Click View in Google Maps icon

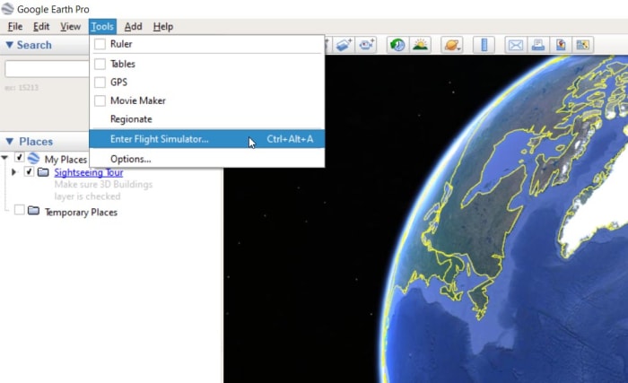583,45
